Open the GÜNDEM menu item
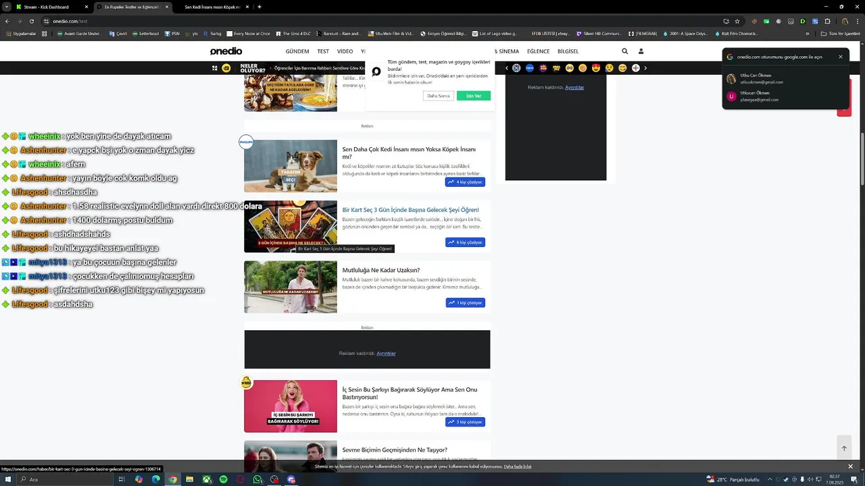Viewport: 865px width, 486px height. pyautogui.click(x=297, y=51)
